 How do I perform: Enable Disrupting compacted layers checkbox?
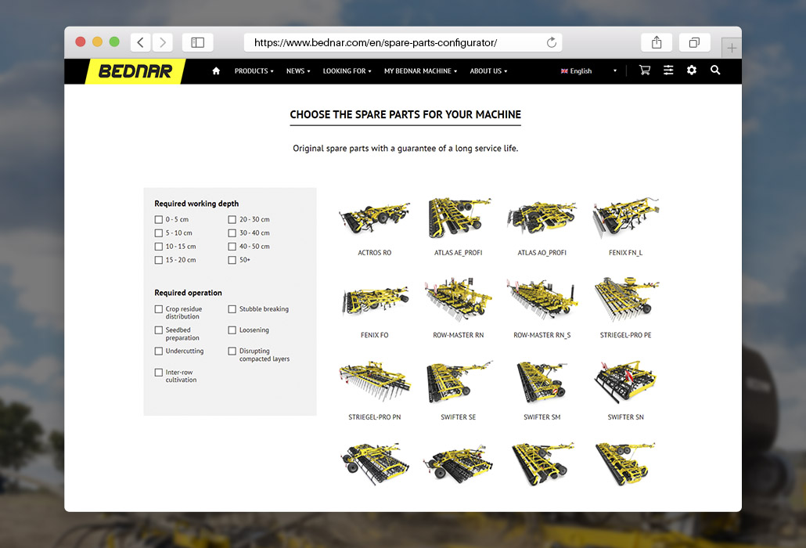232,351
